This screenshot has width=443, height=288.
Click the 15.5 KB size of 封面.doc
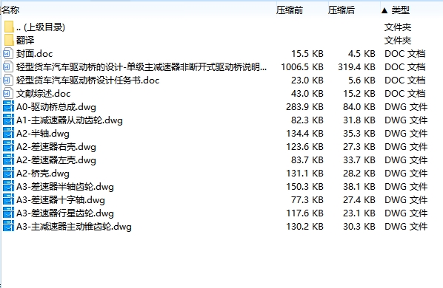[x=307, y=53]
